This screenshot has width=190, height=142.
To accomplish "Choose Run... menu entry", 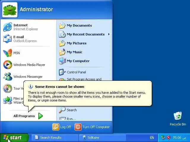I will click(71, 119).
